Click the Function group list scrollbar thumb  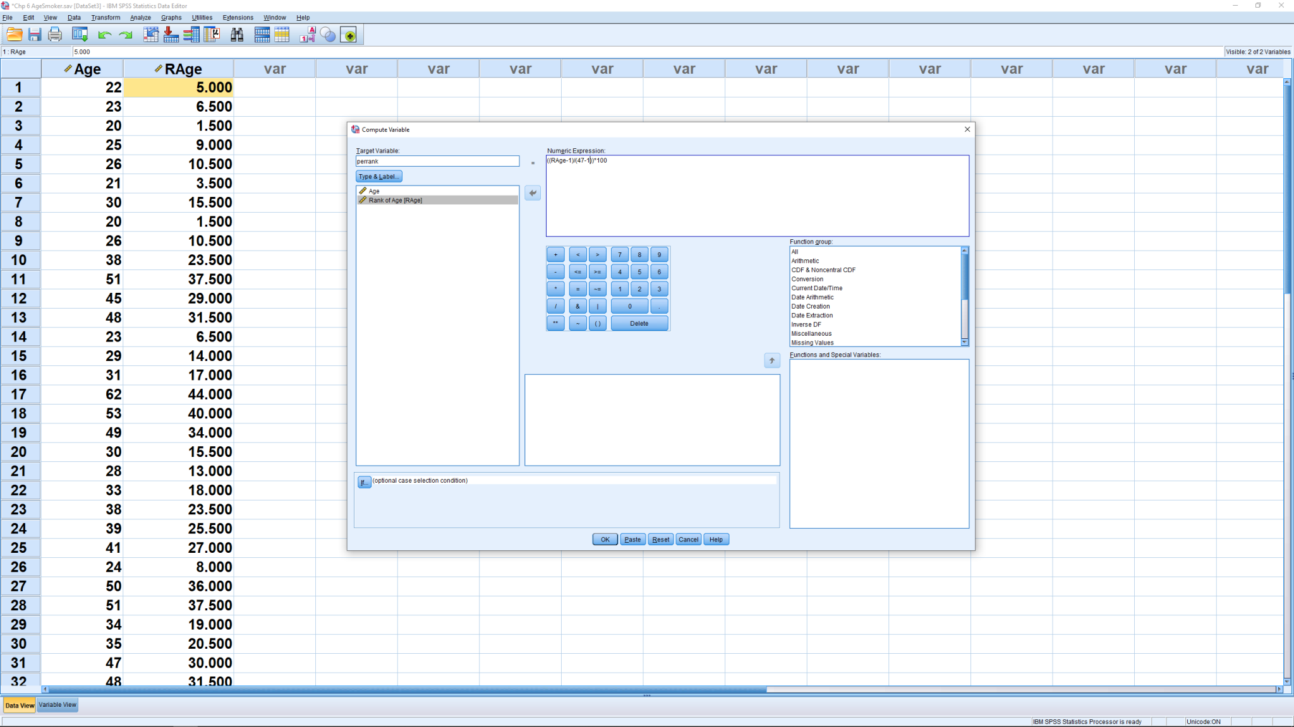point(964,276)
